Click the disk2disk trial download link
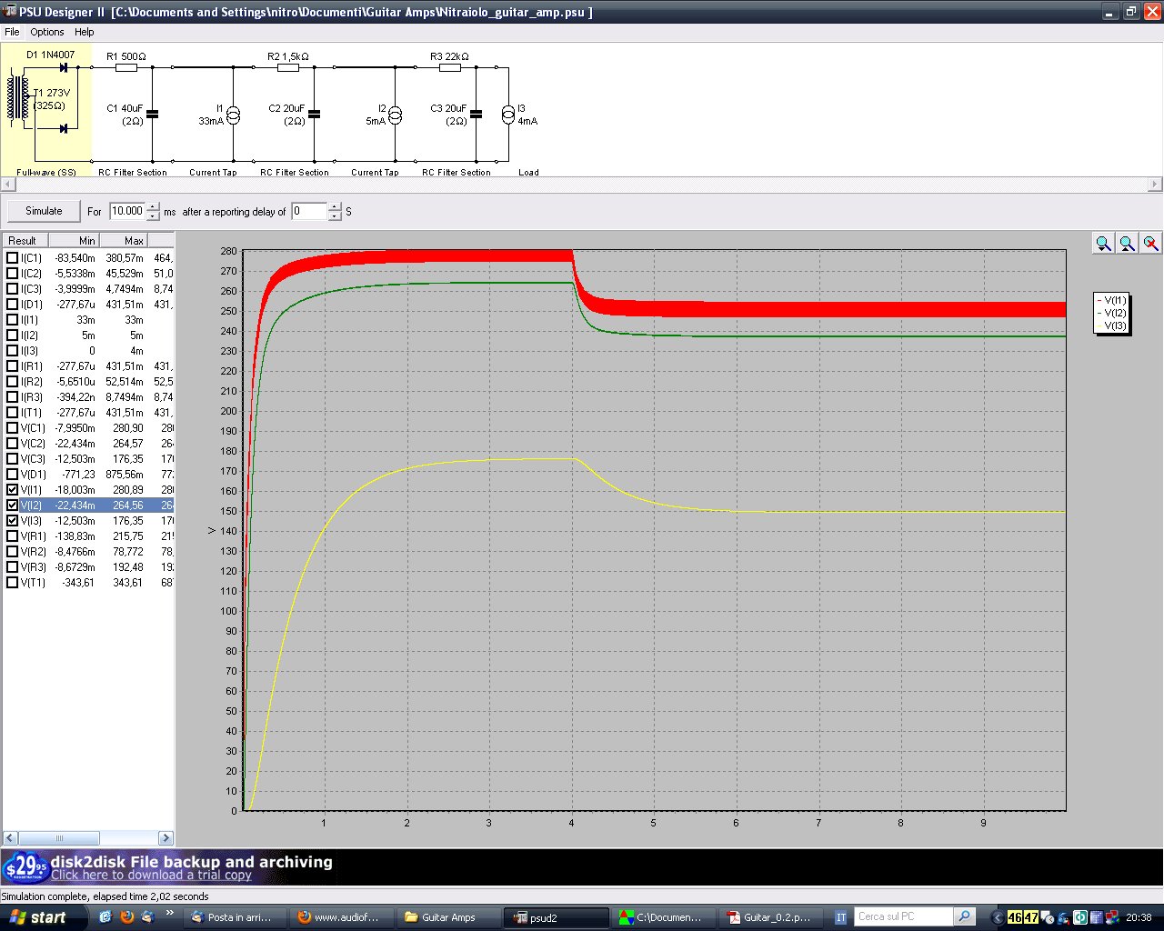The width and height of the screenshot is (1164, 931). (x=151, y=876)
